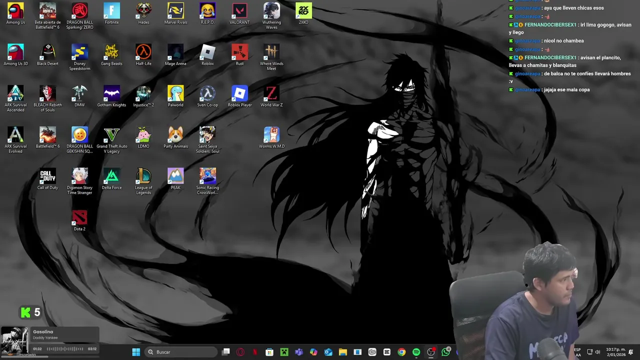Open the R.E.P.O. desktop icon
The height and width of the screenshot is (360, 640).
point(207,14)
